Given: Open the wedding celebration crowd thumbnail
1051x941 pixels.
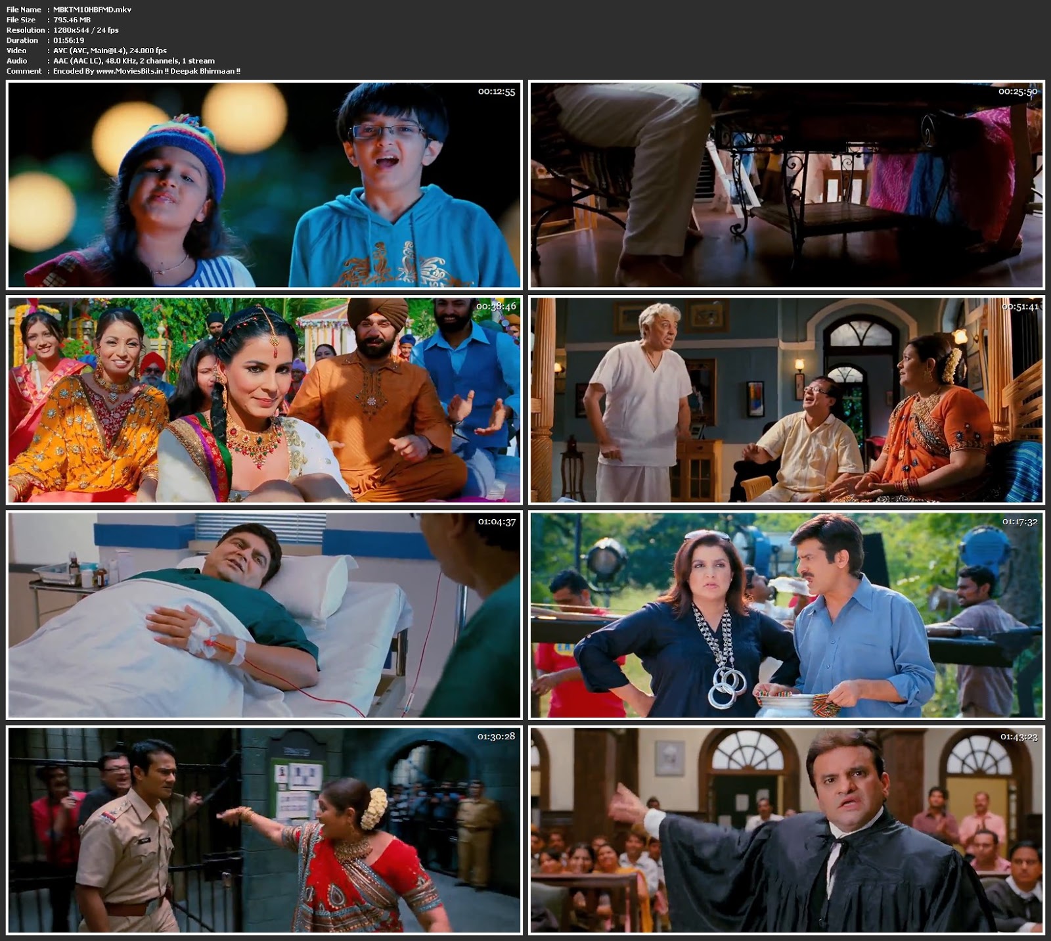Looking at the screenshot, I should tap(264, 400).
